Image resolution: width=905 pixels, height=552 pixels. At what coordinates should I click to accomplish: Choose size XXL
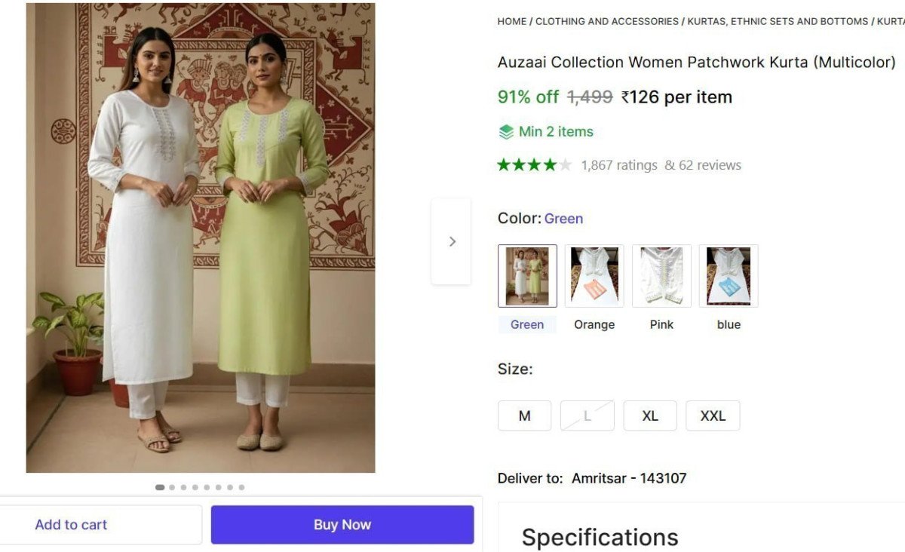(x=713, y=416)
